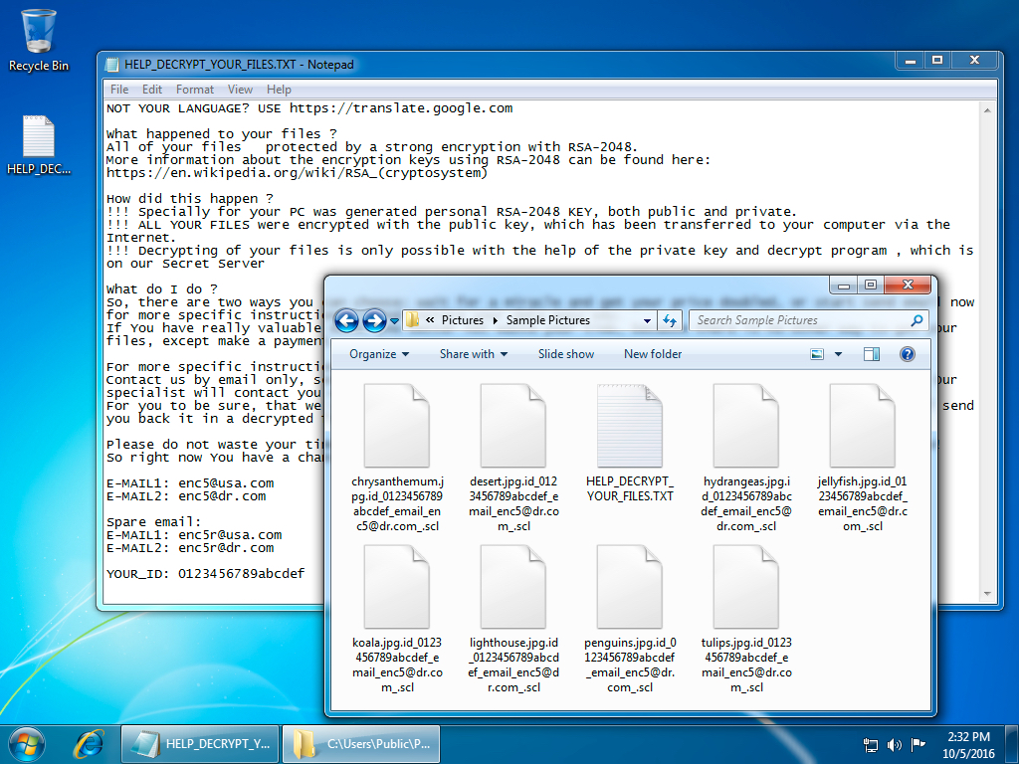Click the enc5r@usa.com spare email line
Image resolution: width=1019 pixels, height=764 pixels.
coord(194,535)
